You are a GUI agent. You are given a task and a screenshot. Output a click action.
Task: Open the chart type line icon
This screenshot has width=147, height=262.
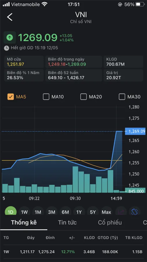(x=121, y=212)
